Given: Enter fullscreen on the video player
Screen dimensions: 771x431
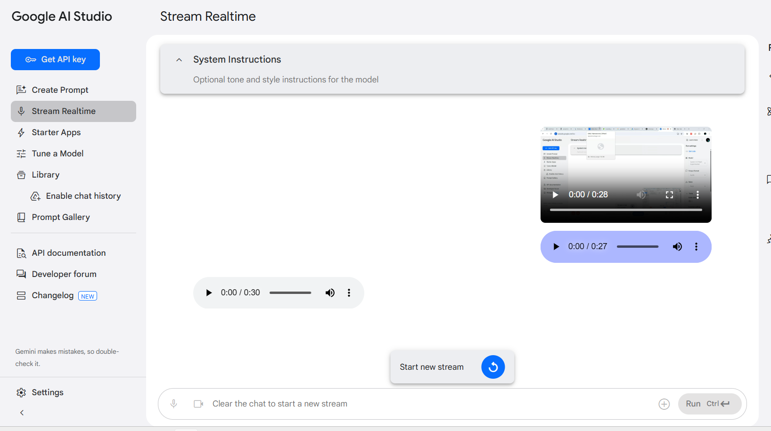Looking at the screenshot, I should (669, 195).
